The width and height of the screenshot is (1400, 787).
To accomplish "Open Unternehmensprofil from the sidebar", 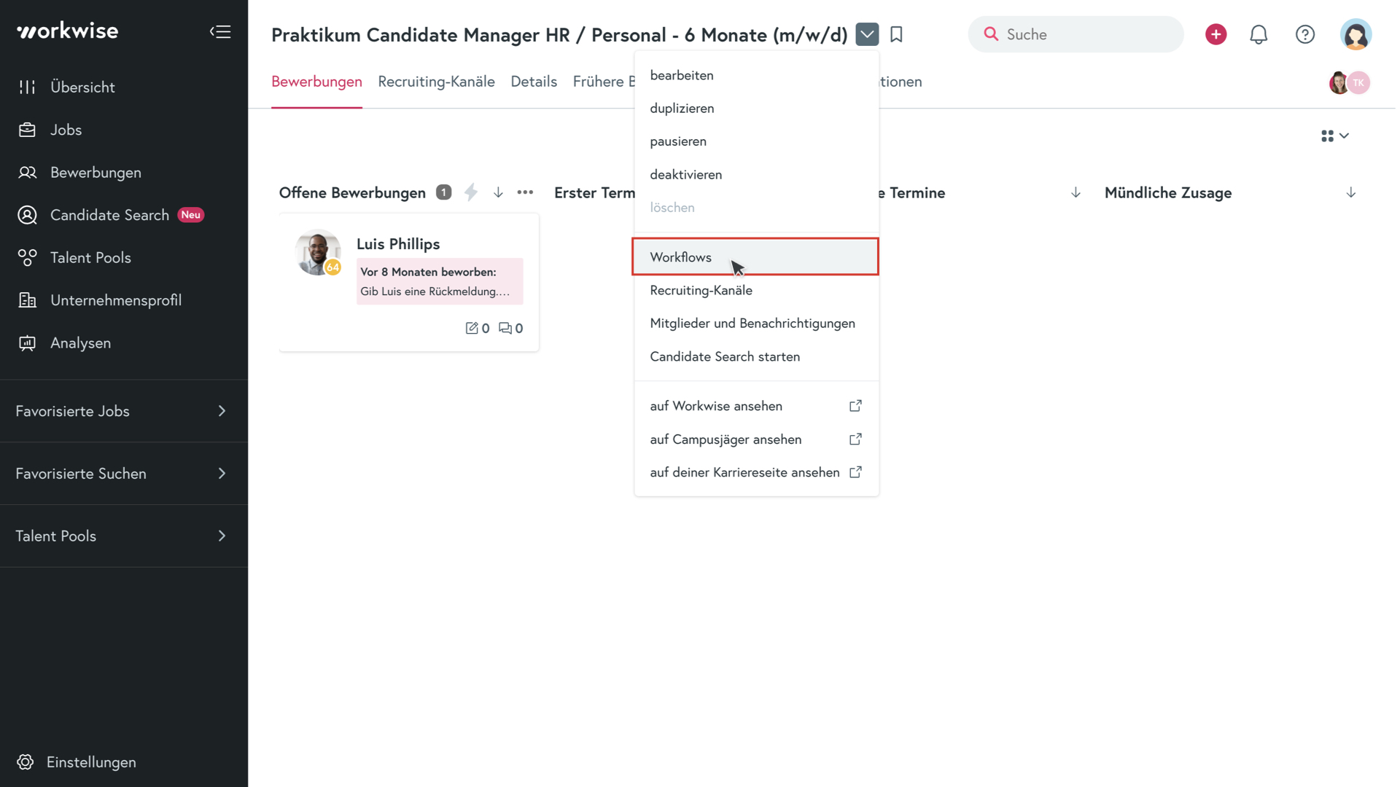I will click(115, 299).
